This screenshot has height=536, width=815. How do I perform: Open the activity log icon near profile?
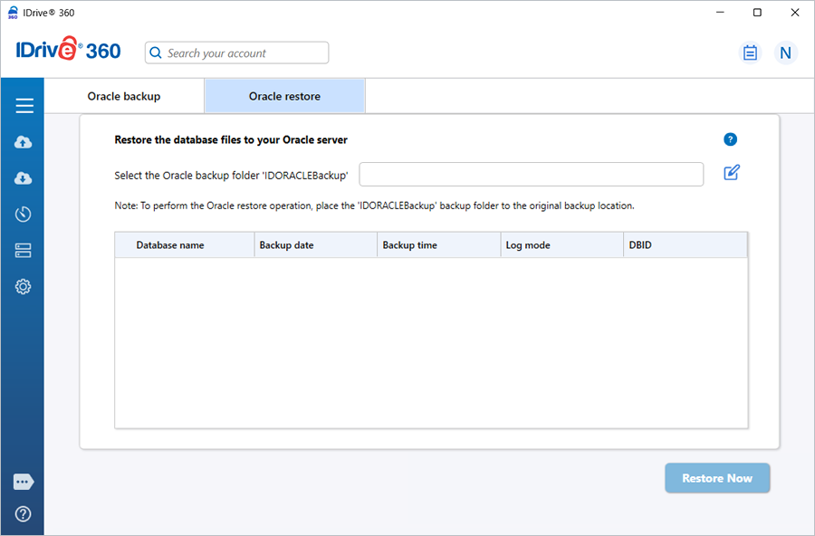(750, 53)
